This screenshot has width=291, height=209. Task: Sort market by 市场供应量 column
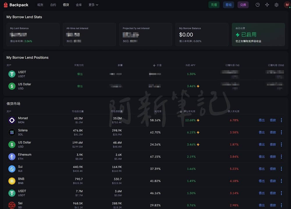(78, 111)
